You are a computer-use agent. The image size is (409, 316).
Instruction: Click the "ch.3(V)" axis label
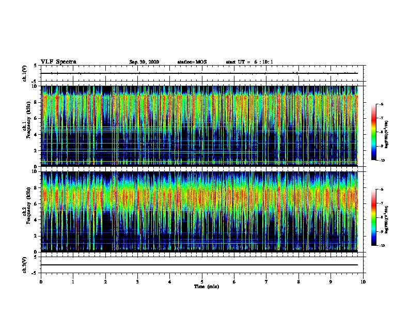[x=25, y=265]
